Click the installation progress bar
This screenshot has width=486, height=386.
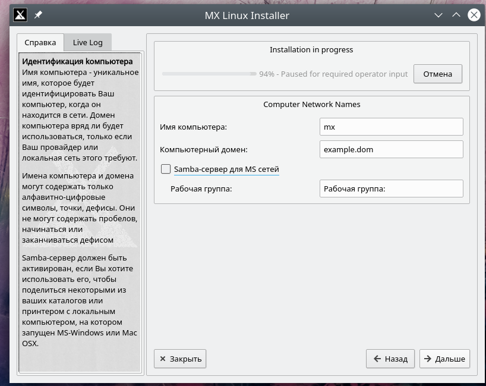209,74
